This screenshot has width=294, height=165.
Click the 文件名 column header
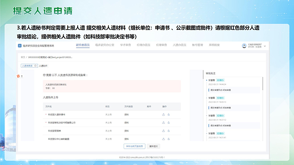[48, 106]
